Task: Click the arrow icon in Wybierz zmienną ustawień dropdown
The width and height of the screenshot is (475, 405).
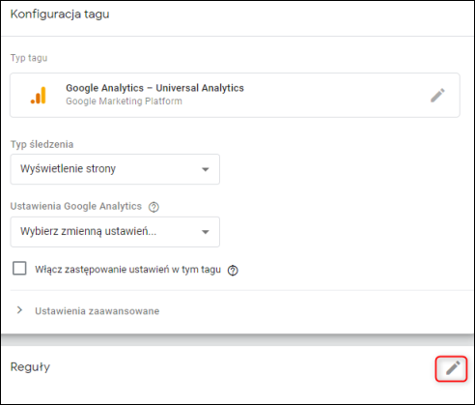Action: pos(206,232)
